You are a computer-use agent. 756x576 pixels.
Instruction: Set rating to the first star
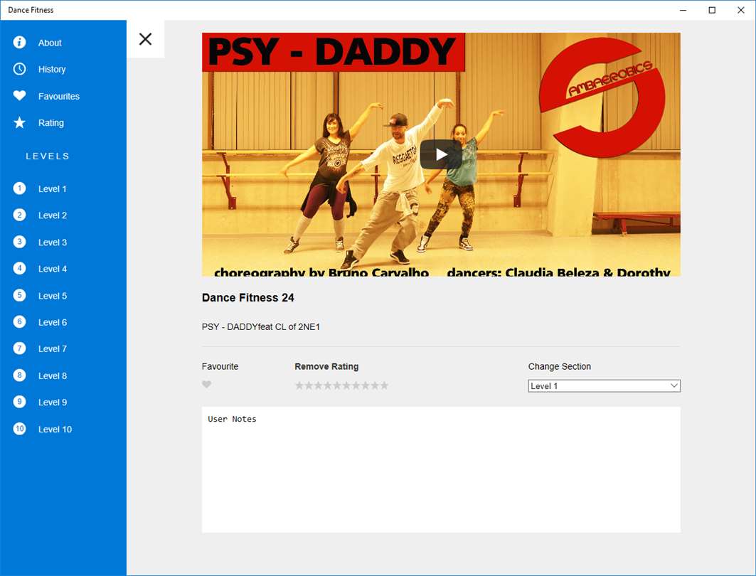tap(299, 385)
